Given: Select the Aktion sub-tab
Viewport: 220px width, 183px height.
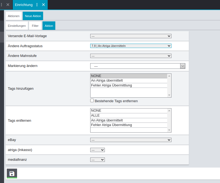Looking at the screenshot, I should (49, 26).
